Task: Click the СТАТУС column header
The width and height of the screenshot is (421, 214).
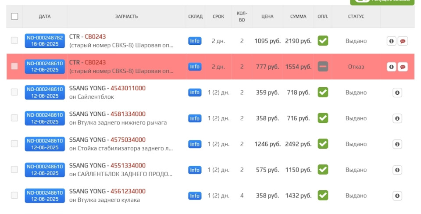Action: 356,17
